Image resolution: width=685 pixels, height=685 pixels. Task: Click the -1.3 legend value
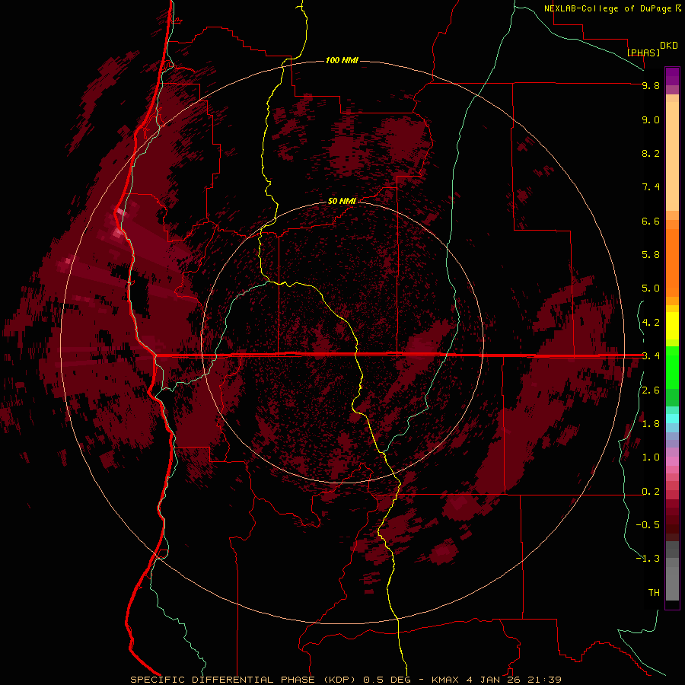click(x=648, y=559)
